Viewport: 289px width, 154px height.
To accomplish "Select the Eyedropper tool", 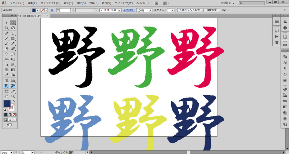I will pyautogui.click(x=7, y=75).
